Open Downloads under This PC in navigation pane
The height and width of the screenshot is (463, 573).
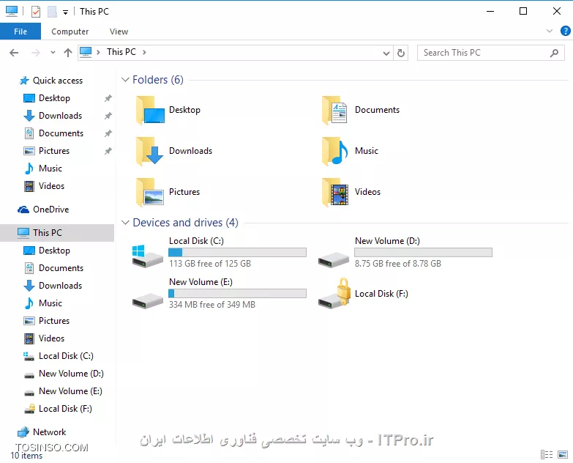(60, 286)
